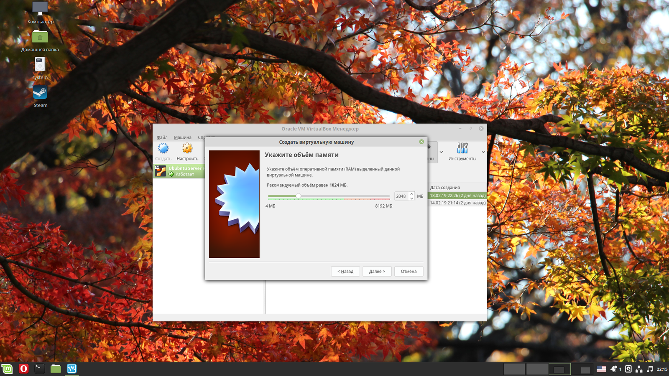Select snapshot row 14.02.19 21:14
669x376 pixels.
coord(457,203)
